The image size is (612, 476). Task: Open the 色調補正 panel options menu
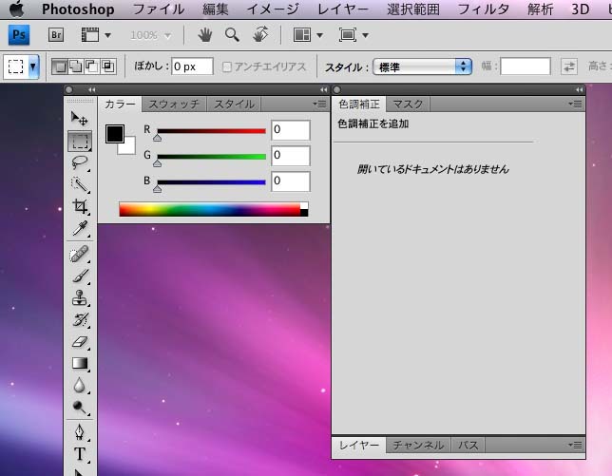coord(575,104)
